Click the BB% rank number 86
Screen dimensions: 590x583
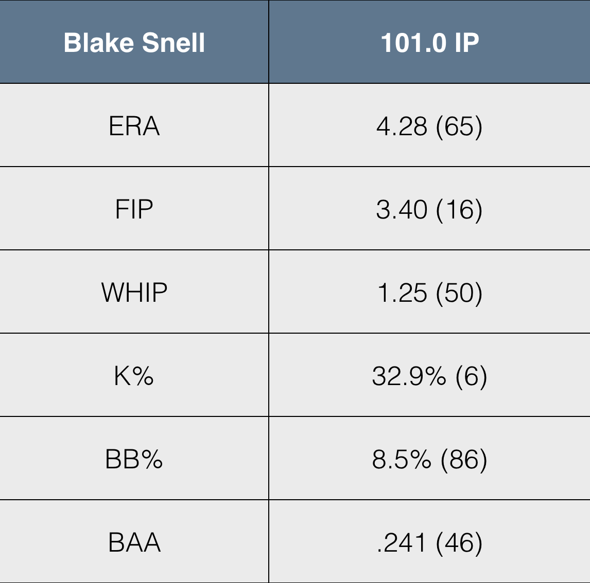[464, 459]
